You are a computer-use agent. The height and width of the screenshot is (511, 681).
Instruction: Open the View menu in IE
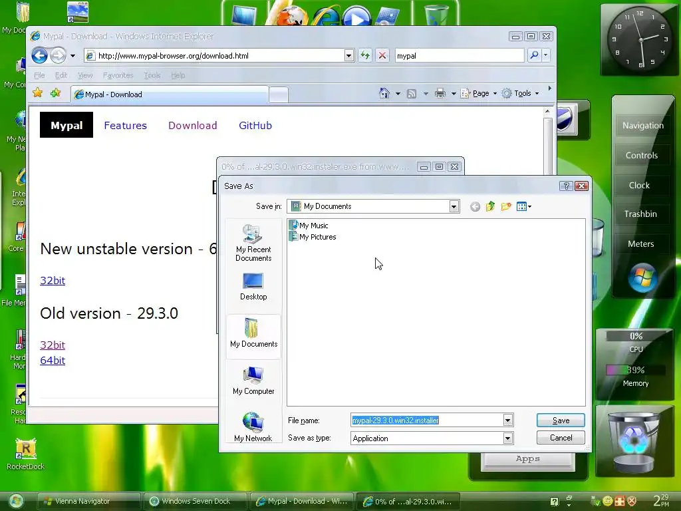(x=85, y=75)
